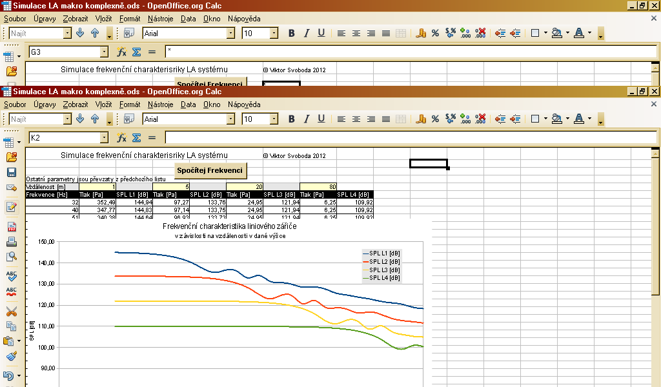Toggle Bold in the front window toolbar
The image size is (661, 387).
click(x=291, y=119)
